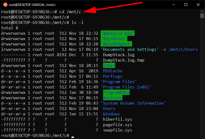Click the lrwxrwxrwx permissions string
Viewport: 205px width, 139px height.
[13, 49]
